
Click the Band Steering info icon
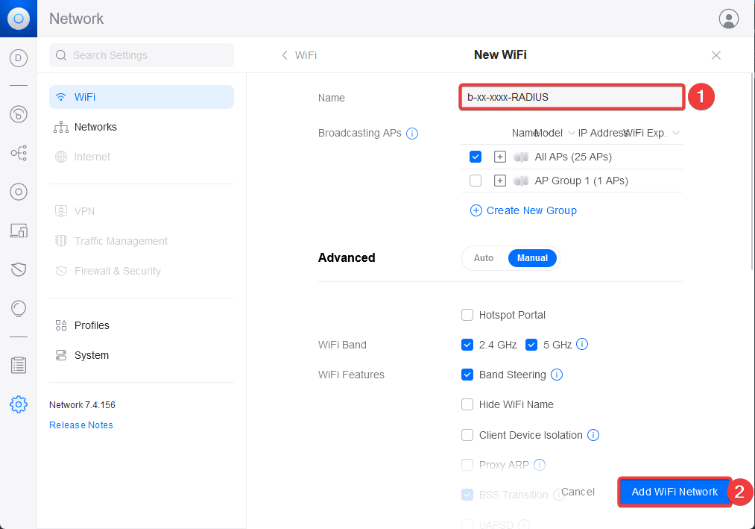pyautogui.click(x=557, y=375)
